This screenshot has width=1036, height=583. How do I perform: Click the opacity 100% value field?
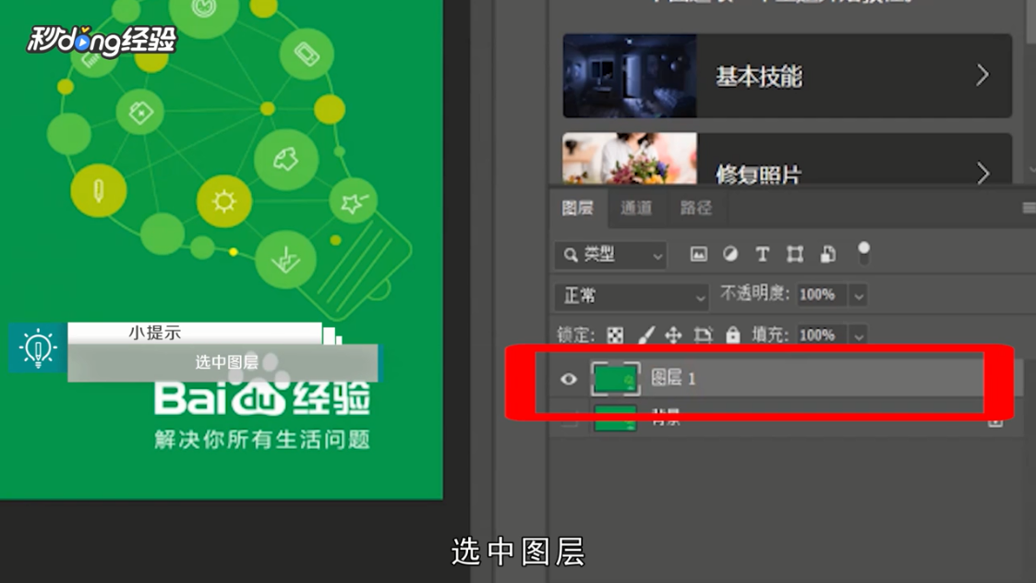(822, 295)
